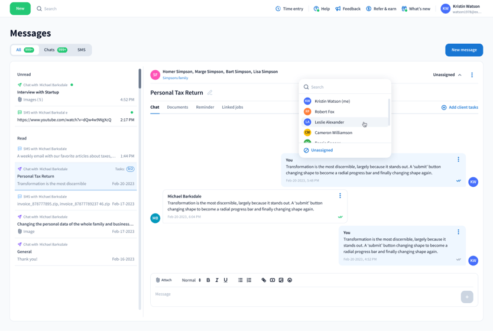The width and height of the screenshot is (493, 331).
Task: Switch to the Linked jobs tab
Action: [232, 107]
